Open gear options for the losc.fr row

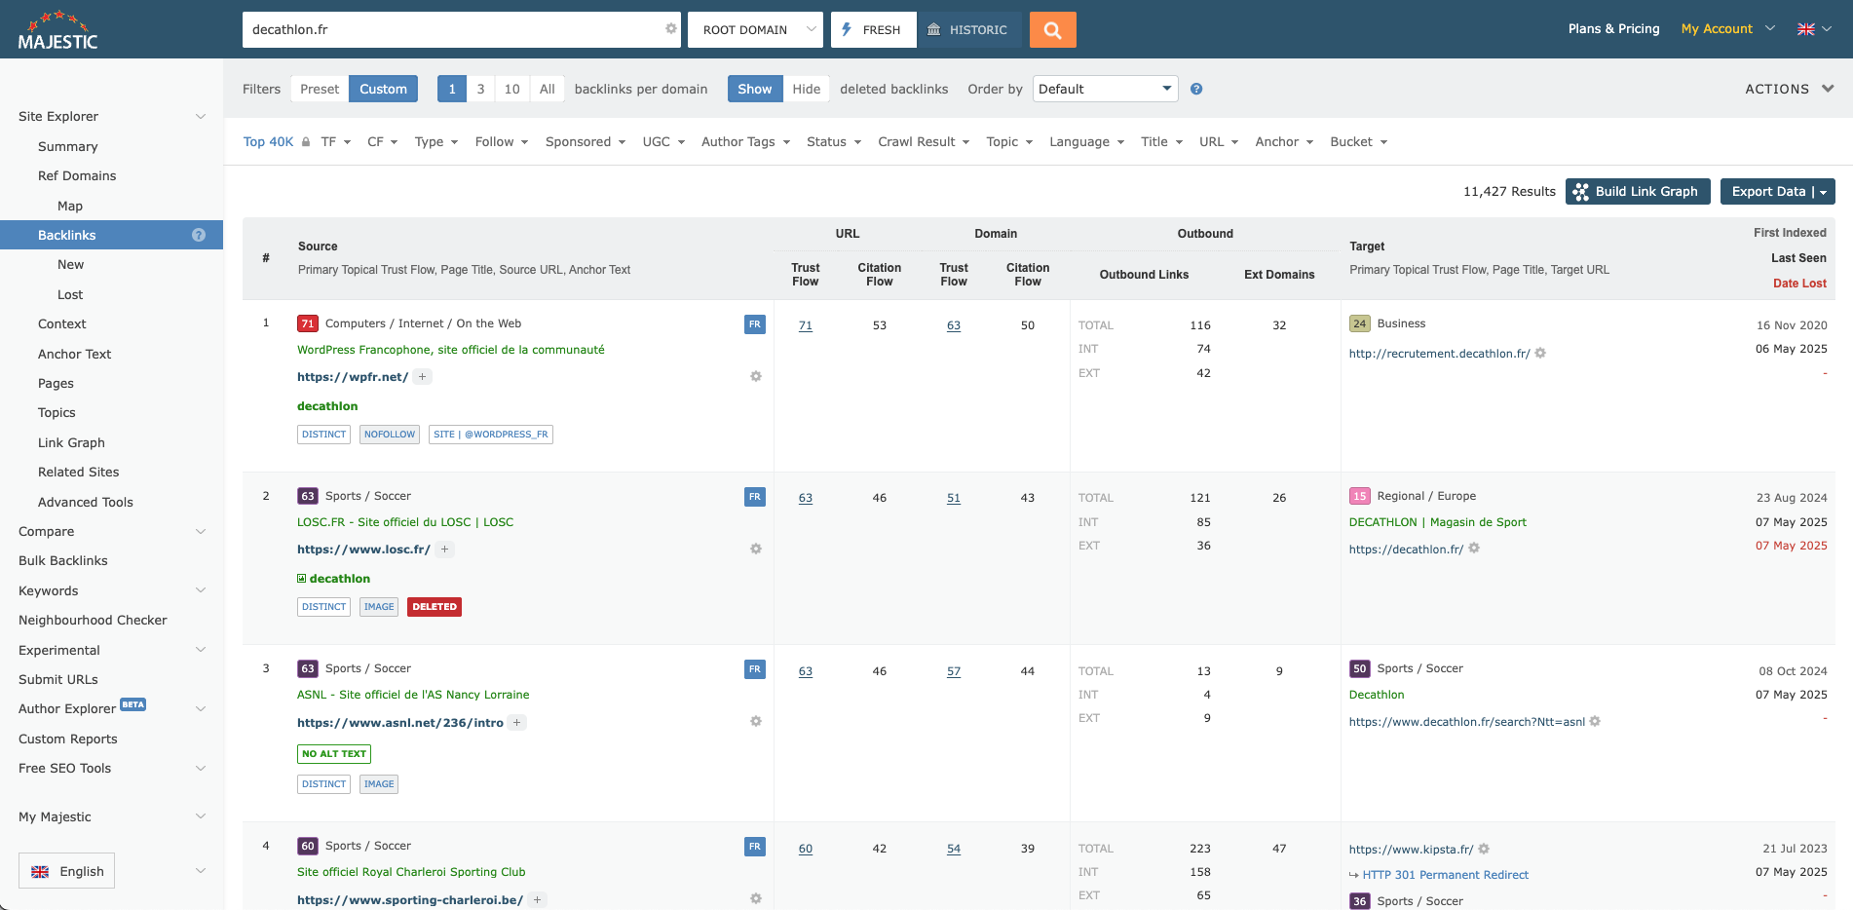pyautogui.click(x=756, y=549)
